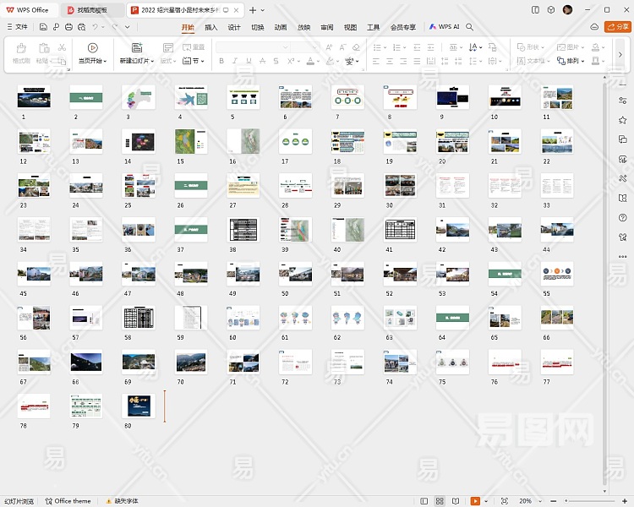Switch to normal view in status bar
The height and width of the screenshot is (507, 634).
pyautogui.click(x=423, y=501)
